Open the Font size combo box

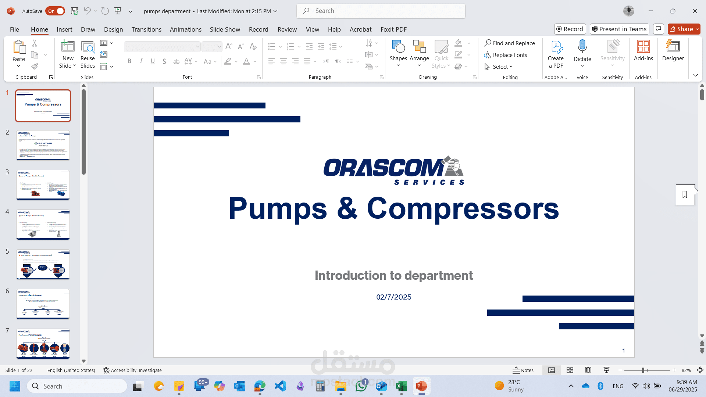point(212,47)
